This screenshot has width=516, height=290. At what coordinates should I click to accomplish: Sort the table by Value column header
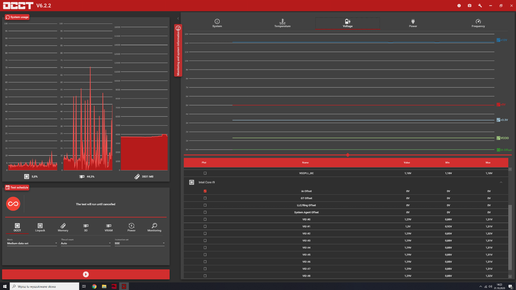click(x=407, y=163)
